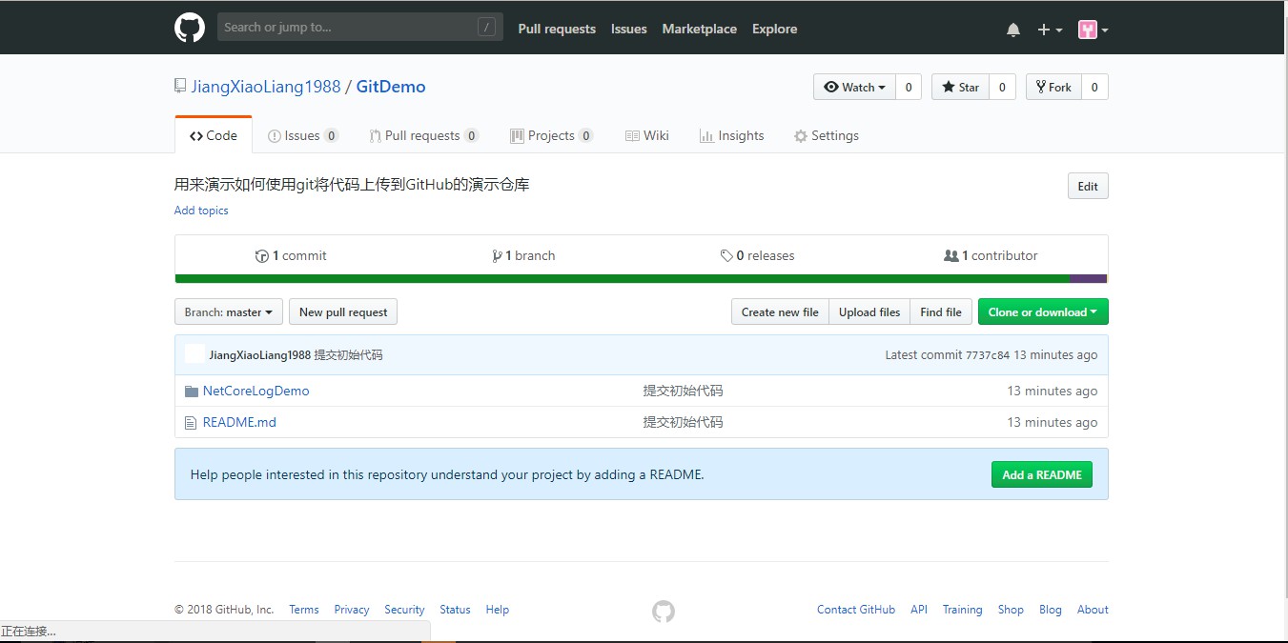Switch to the repository Pull requests tab

click(x=424, y=135)
